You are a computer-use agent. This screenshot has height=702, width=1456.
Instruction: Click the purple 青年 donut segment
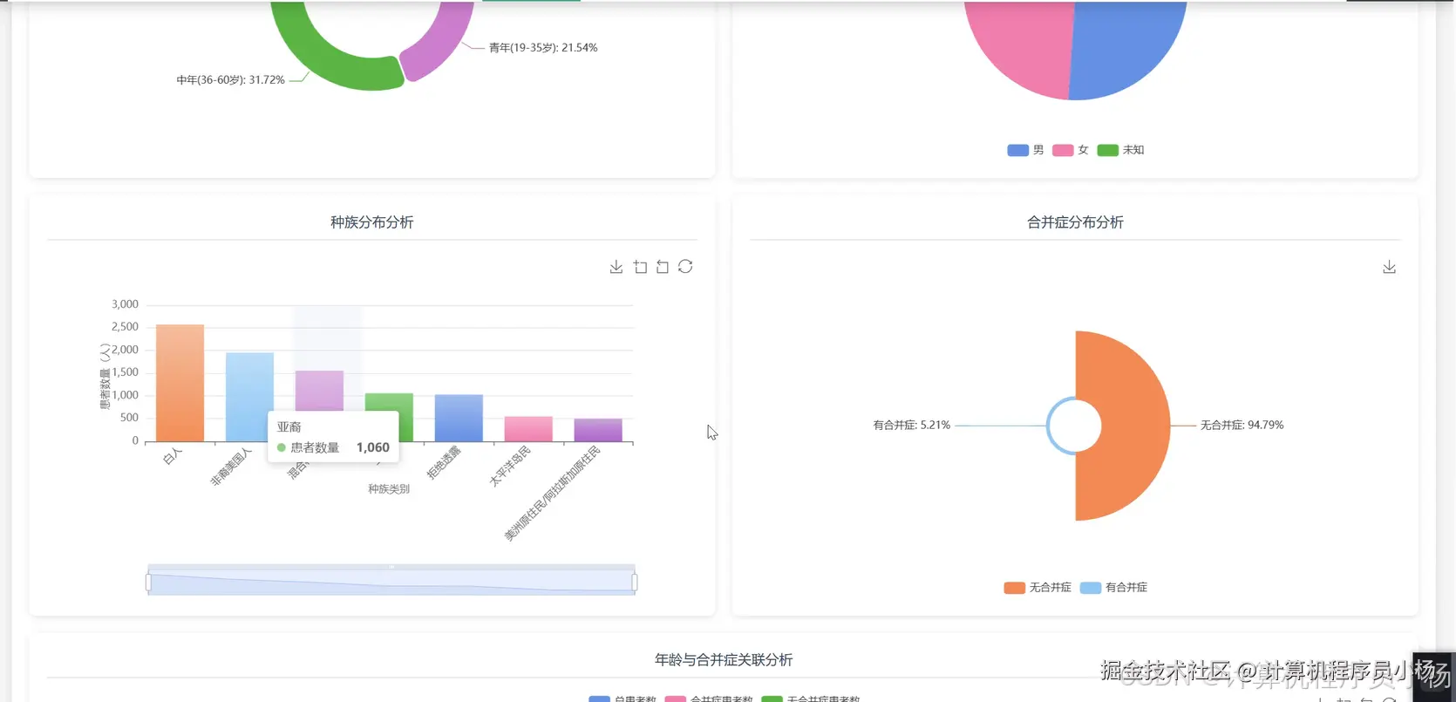(x=443, y=45)
